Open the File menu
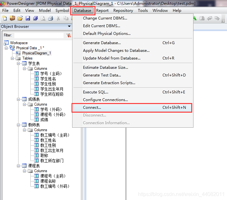This screenshot has height=200, width=227. pyautogui.click(x=5, y=11)
